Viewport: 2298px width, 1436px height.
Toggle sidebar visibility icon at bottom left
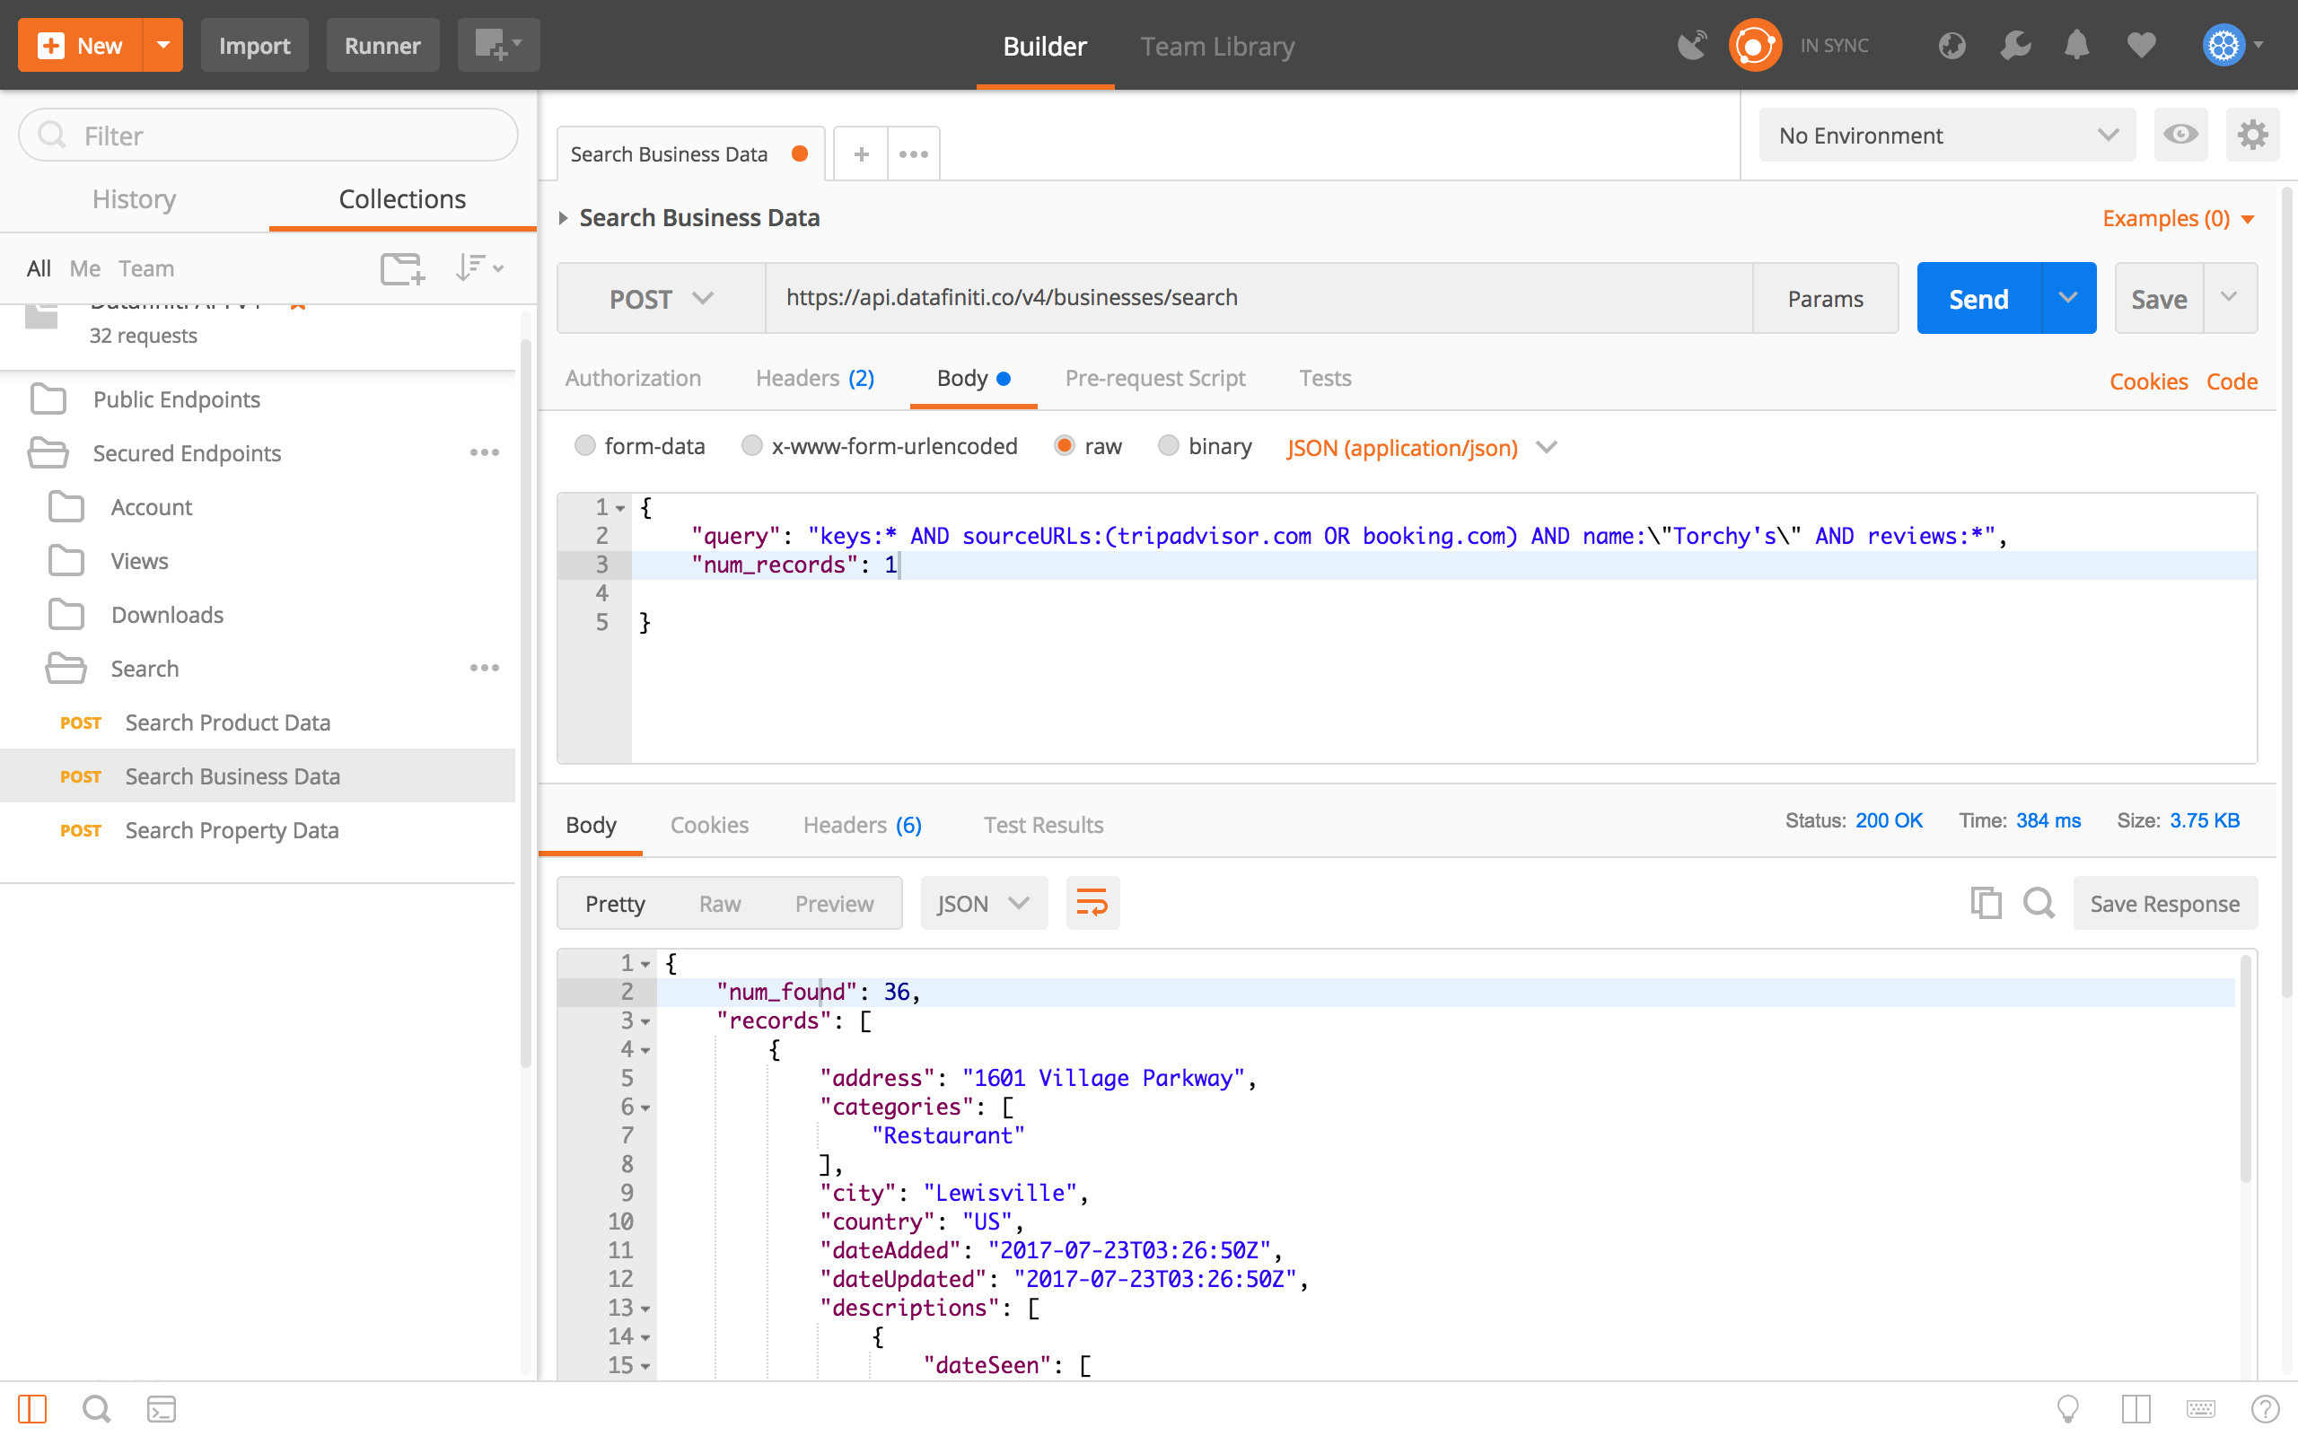tap(32, 1408)
